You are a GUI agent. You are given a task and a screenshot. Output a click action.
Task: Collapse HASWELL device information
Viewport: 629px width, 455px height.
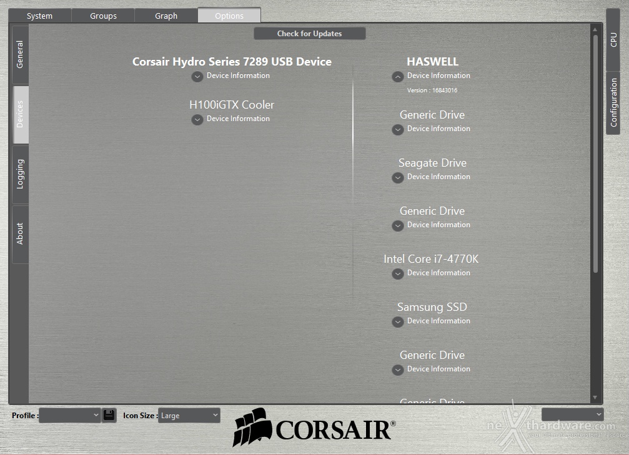[397, 76]
